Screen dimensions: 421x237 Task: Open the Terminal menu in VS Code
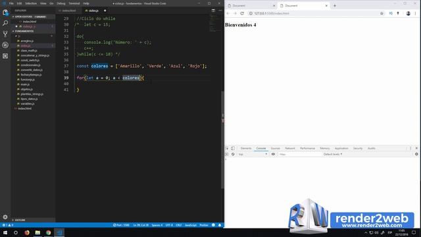pyautogui.click(x=74, y=3)
